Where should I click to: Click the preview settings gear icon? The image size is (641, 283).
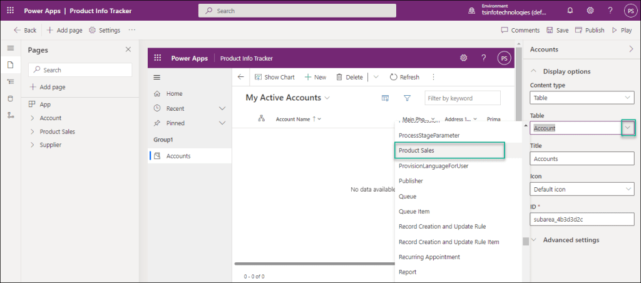click(464, 58)
